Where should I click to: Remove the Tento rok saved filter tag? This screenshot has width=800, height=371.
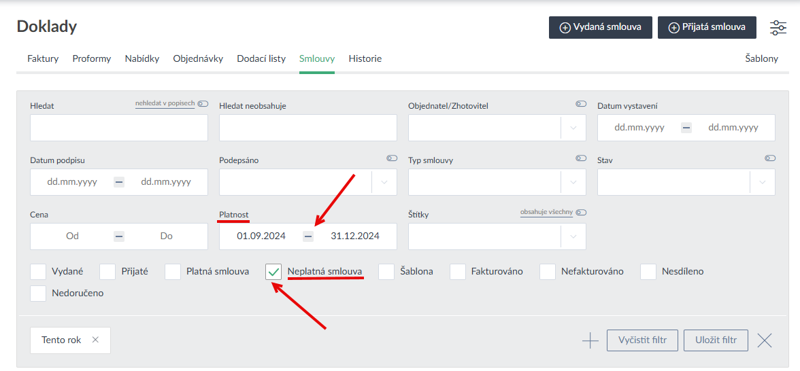click(x=95, y=340)
